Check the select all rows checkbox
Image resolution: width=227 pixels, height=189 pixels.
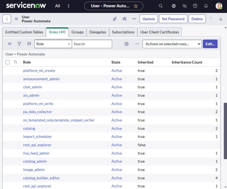click(8, 62)
